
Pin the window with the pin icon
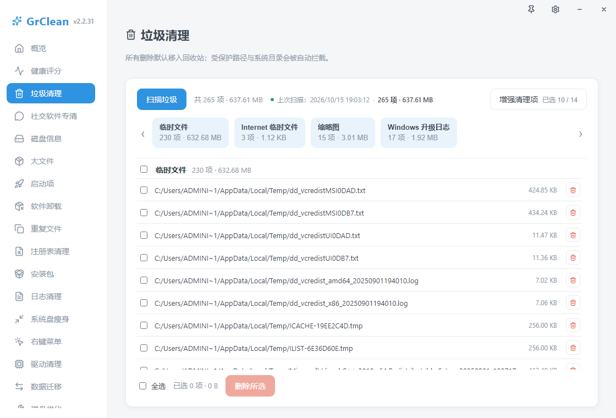(531, 9)
